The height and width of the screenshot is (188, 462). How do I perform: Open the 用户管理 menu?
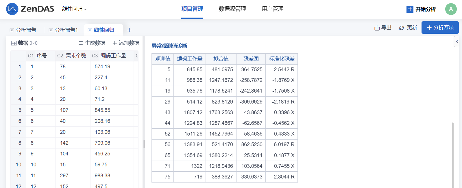click(x=272, y=9)
